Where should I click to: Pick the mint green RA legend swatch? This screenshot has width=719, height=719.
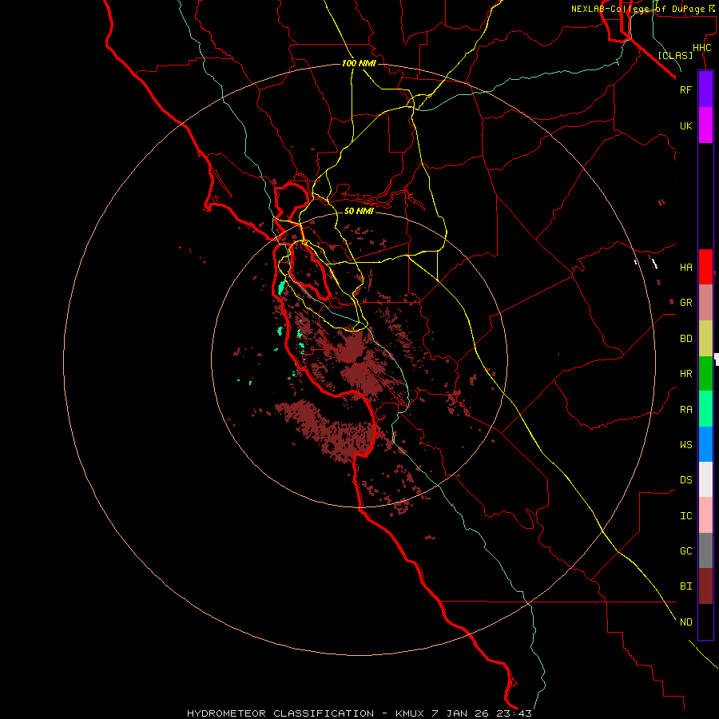(x=705, y=409)
